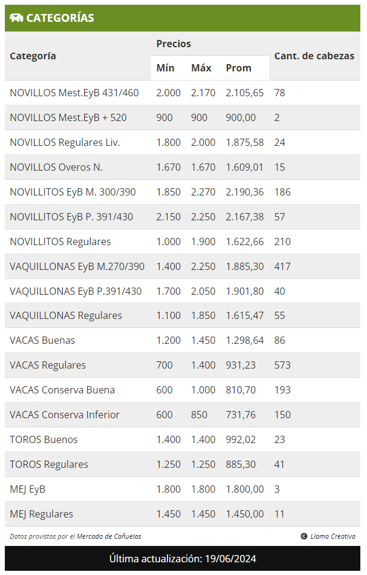Click the cow icon beside CATEGORÍAS
Image resolution: width=367 pixels, height=575 pixels.
tap(16, 18)
